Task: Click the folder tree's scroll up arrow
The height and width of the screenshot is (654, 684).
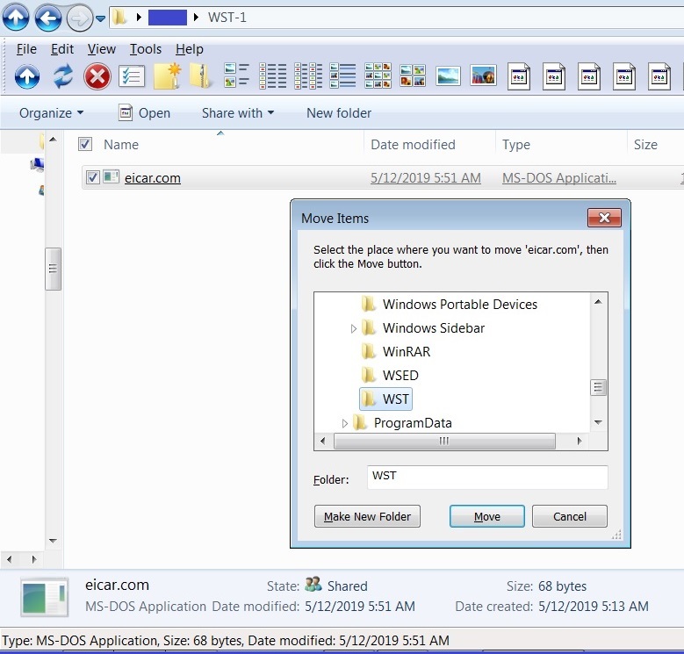Action: pyautogui.click(x=598, y=302)
